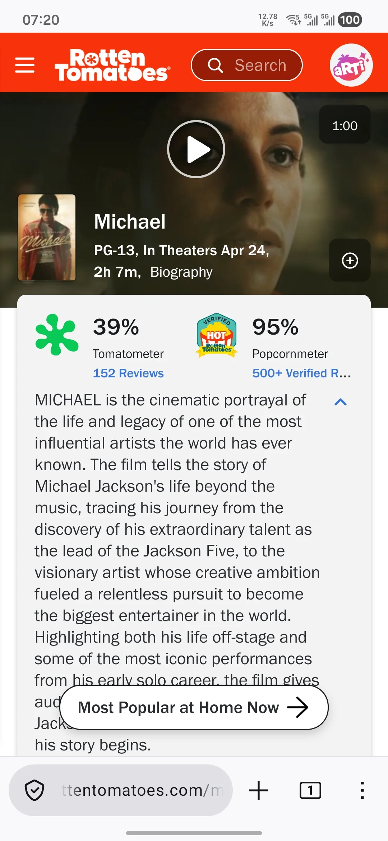Collapse the movie synopsis chevron
The image size is (388, 841).
pyautogui.click(x=340, y=402)
